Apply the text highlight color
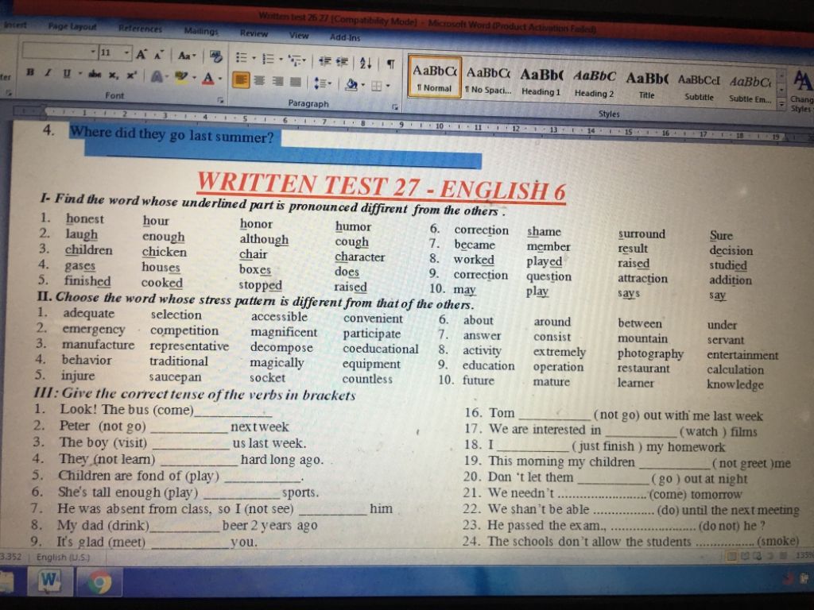814x610 pixels. (x=180, y=78)
